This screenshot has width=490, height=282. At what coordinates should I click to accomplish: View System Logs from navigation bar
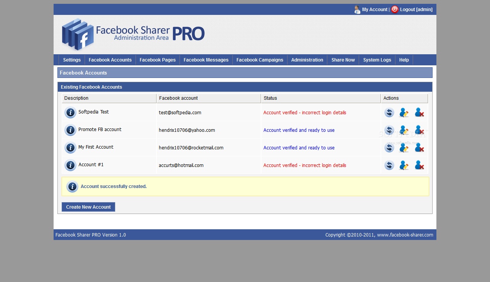click(x=377, y=60)
